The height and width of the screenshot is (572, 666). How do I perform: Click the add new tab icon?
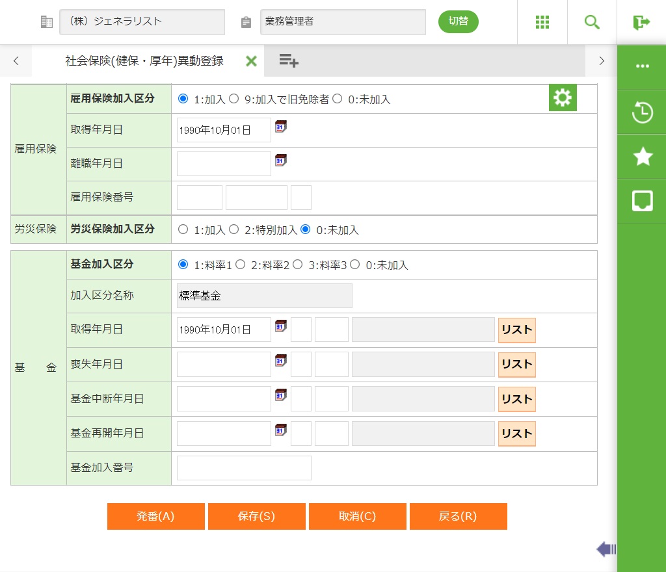289,61
